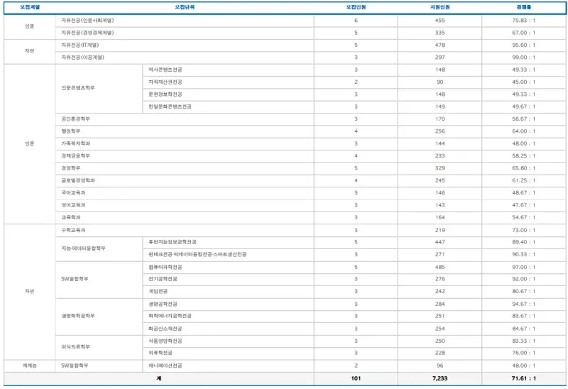Select the 외식의류학부 department cell

[x=99, y=347]
